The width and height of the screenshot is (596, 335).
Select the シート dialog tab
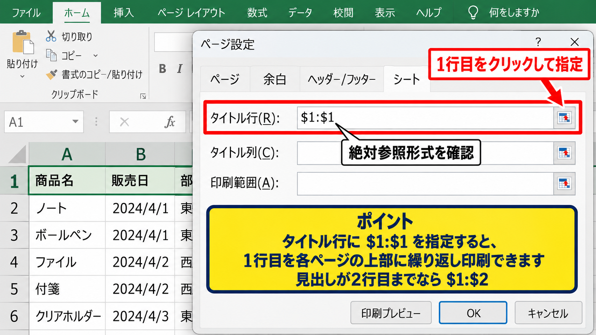(x=407, y=79)
